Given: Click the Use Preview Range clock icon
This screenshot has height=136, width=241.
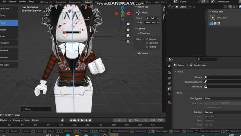Looking at the screenshot, I should [x=130, y=120].
